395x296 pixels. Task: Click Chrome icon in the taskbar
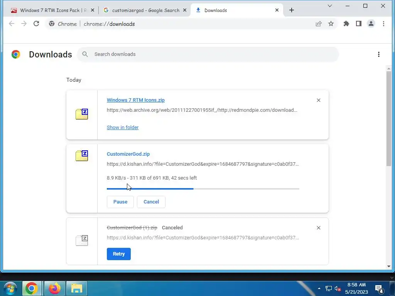pyautogui.click(x=32, y=288)
